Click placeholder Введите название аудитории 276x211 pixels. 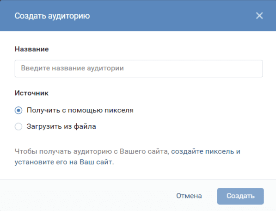click(x=72, y=68)
